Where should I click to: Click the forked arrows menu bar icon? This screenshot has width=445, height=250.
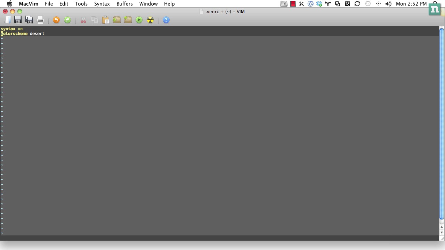(328, 4)
